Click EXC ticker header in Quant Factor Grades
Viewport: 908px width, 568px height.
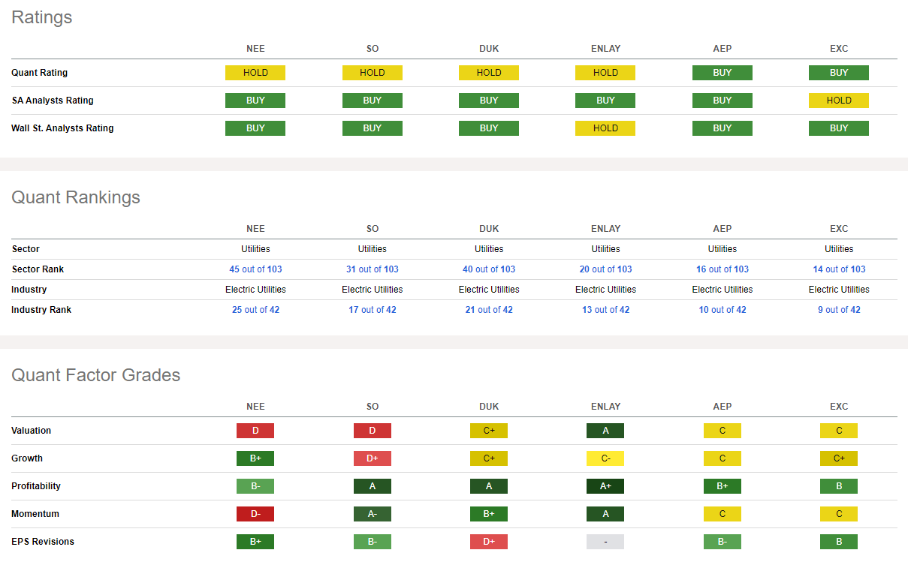point(839,407)
